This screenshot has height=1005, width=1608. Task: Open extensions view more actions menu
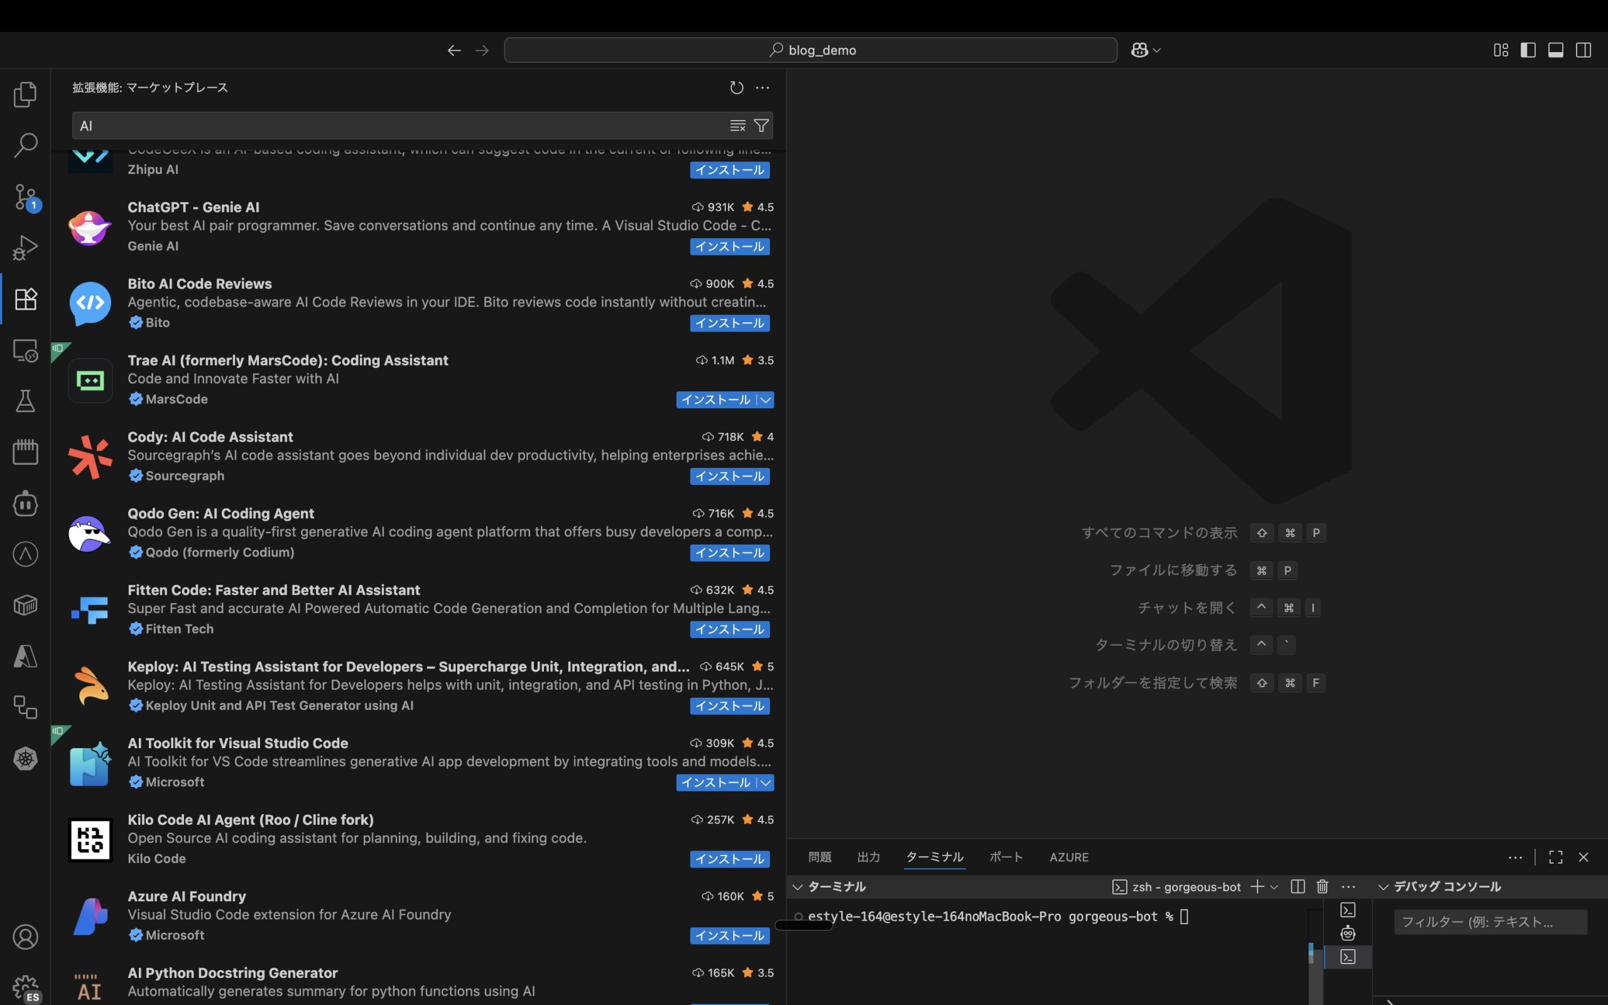[x=762, y=88]
